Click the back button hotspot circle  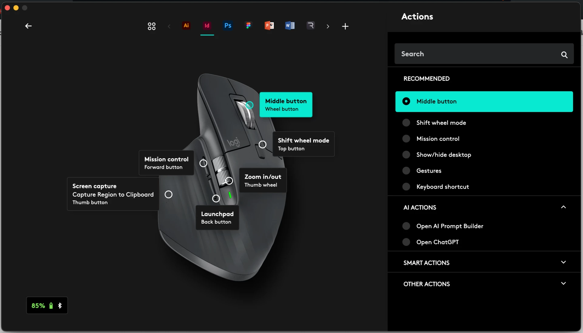coord(216,199)
